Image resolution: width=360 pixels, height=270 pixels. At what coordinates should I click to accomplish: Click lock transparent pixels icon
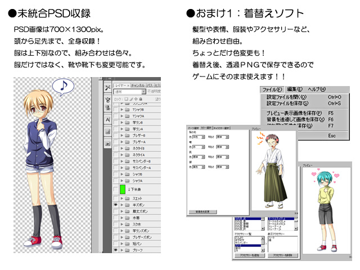tap(126, 99)
